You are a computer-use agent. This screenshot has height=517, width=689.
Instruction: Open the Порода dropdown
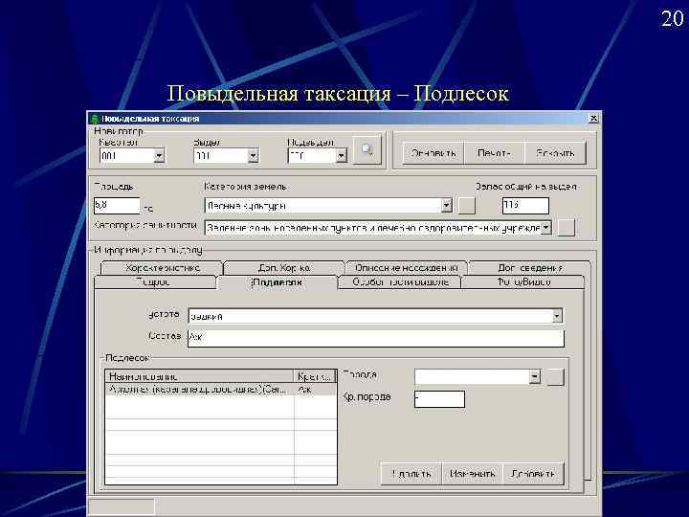tap(534, 377)
